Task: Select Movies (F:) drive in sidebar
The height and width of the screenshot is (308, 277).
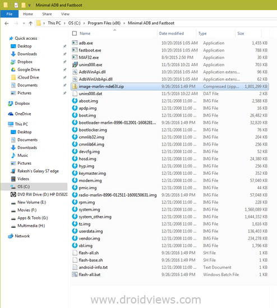Action: (27, 210)
